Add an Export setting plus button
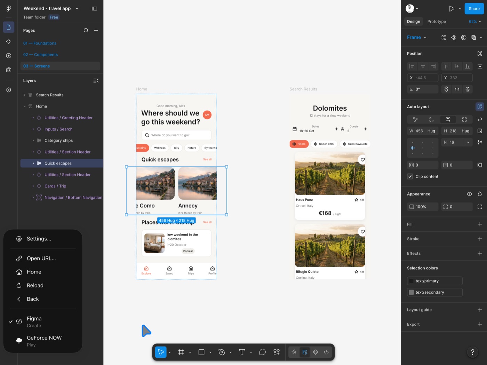 (480, 324)
